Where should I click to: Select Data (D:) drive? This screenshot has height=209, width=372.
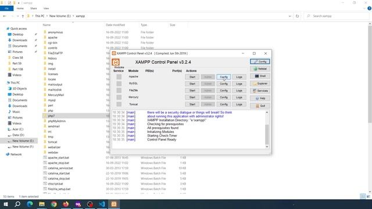pos(18,135)
